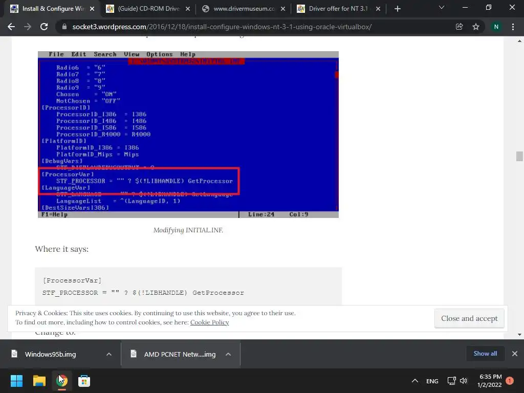
Task: Expand options for Windows95b.img download
Action: (x=109, y=354)
